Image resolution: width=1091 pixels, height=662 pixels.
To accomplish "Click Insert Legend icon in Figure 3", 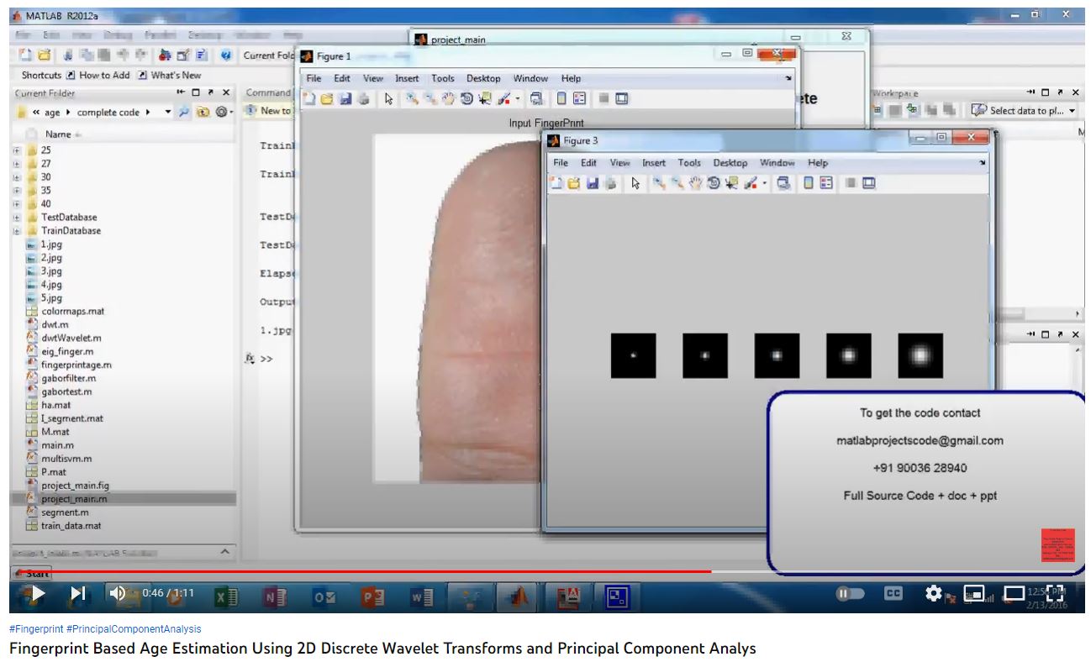I will point(825,183).
